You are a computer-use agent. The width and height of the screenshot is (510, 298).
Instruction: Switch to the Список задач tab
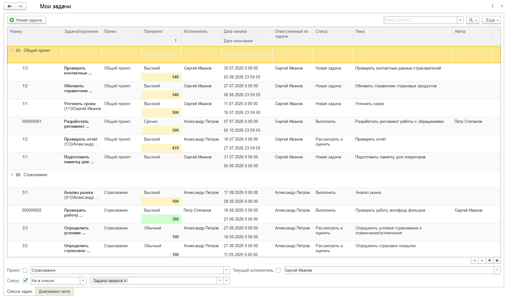(20, 291)
